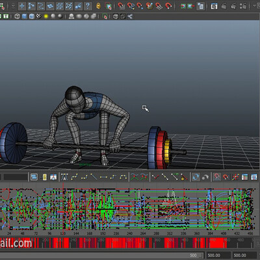260x260 pixels.
Task: Click the make live surface magnet icon
Action: (168, 6)
